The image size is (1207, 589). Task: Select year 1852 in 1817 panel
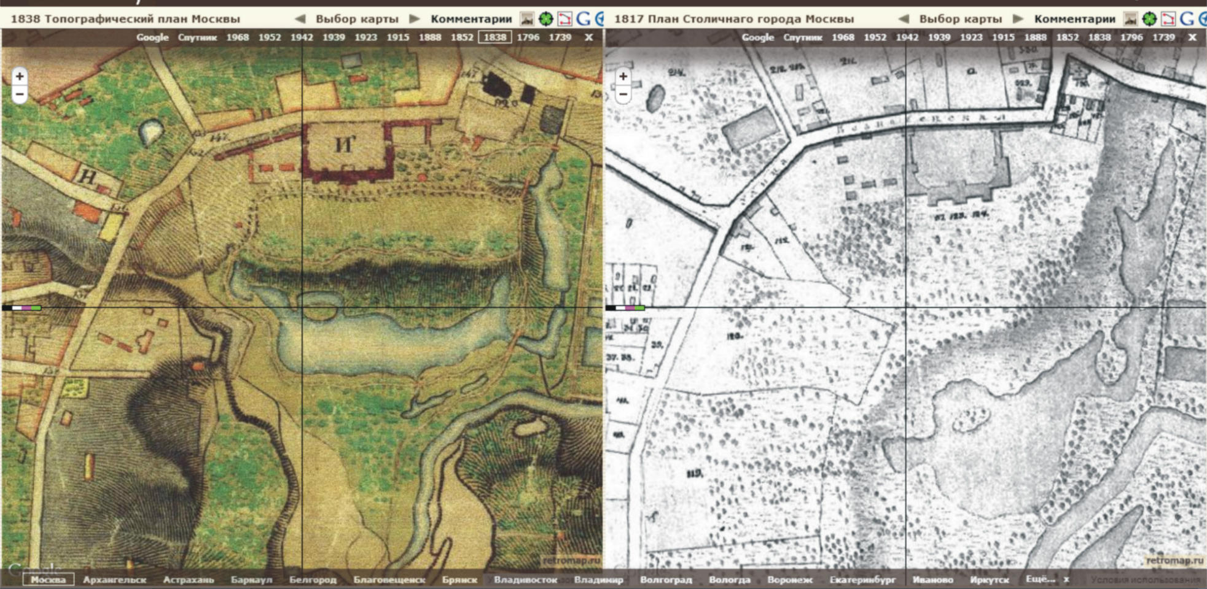click(1068, 37)
